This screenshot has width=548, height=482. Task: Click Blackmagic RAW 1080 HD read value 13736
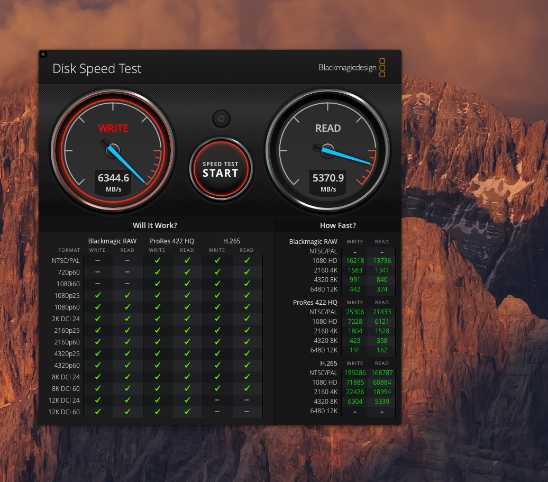382,261
